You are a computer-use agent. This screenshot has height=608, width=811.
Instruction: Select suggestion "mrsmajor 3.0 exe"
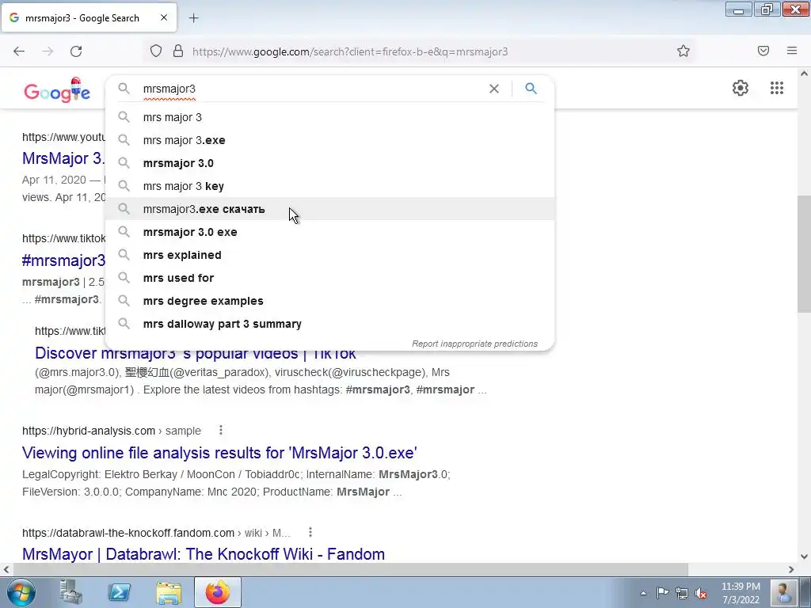coord(329,232)
